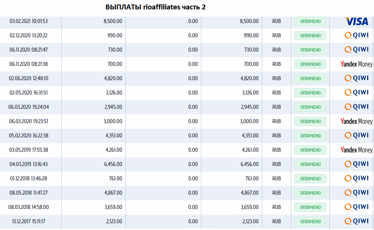
Task: Click the ОПЛАЧЕНО badge for the 2,945.00 payment
Action: 310,107
